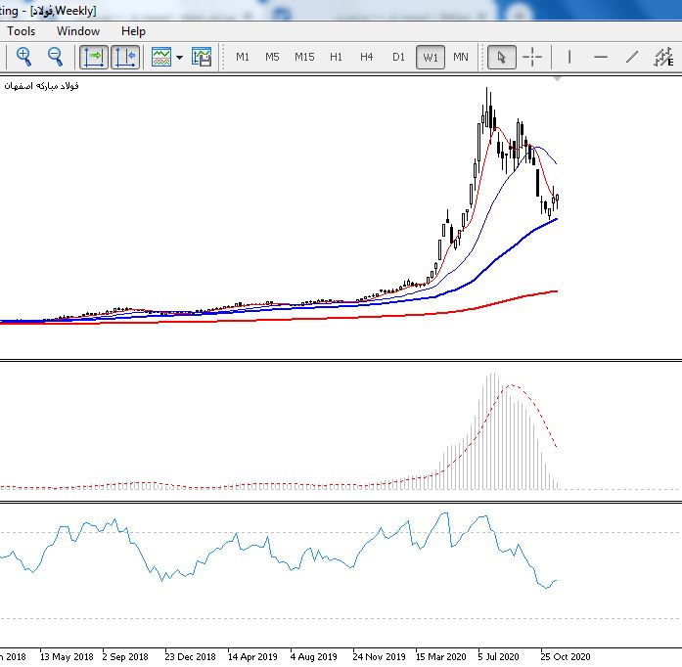Activate the standard arrow cursor tool

502,57
